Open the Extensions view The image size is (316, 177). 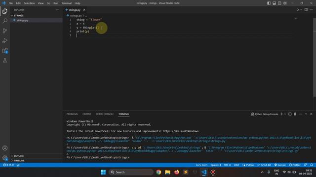tap(5, 51)
